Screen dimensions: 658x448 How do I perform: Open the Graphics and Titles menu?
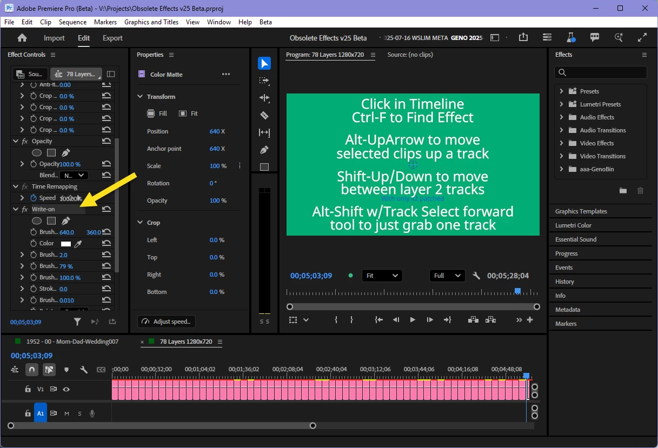click(x=151, y=22)
